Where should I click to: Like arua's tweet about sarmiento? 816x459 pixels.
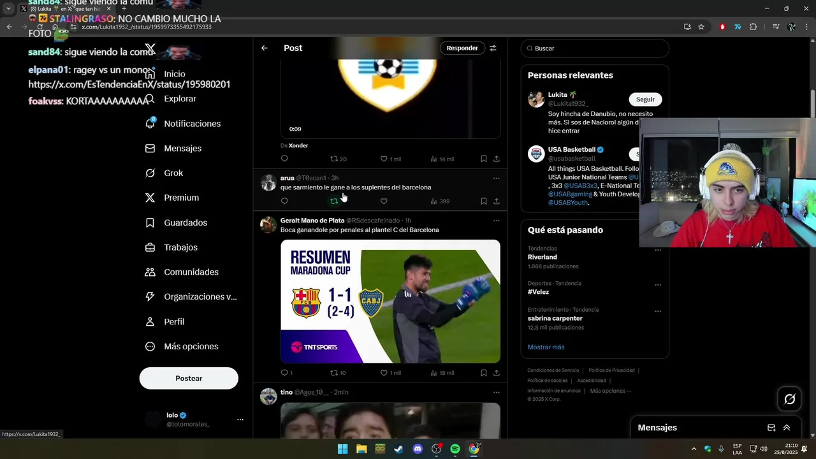384,201
